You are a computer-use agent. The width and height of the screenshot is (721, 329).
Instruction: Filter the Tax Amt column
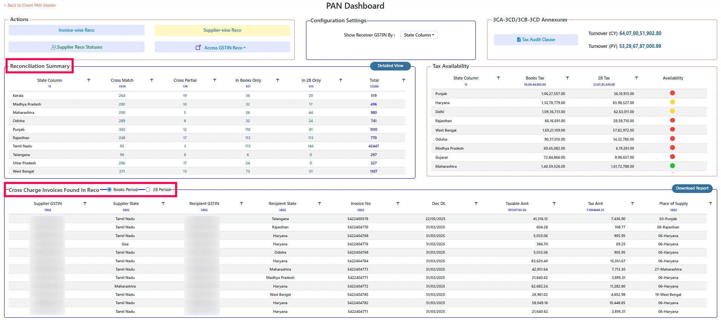click(x=632, y=204)
